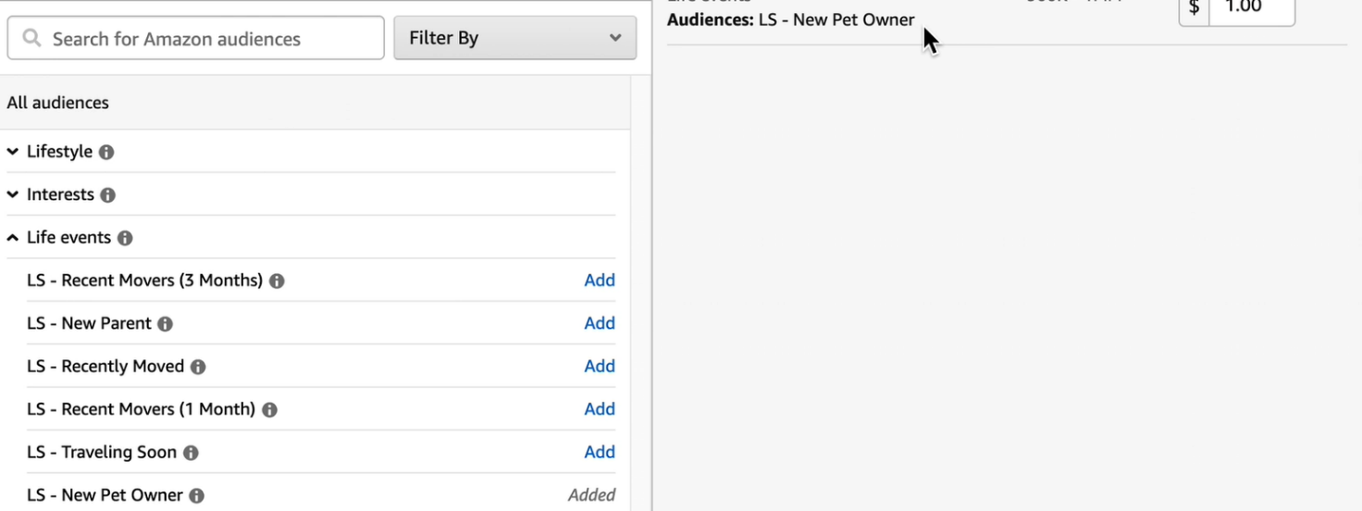Viewport: 1362px width, 511px height.
Task: Collapse the Life events category
Action: click(13, 238)
